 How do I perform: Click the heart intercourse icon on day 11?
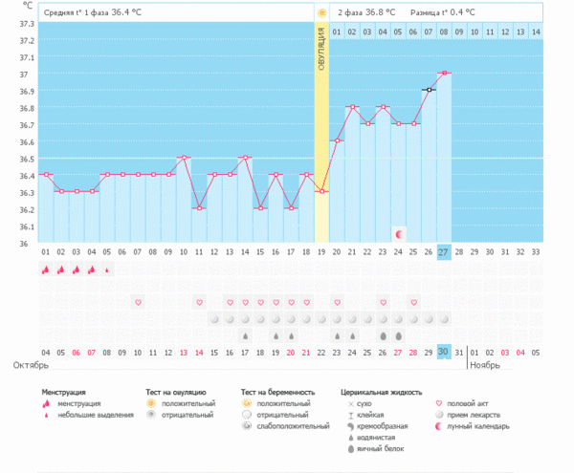click(x=199, y=302)
